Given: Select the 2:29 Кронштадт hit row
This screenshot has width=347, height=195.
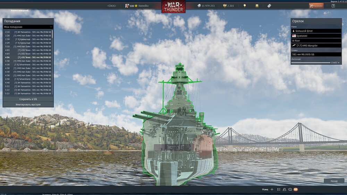Looking at the screenshot, I should click(x=28, y=43).
